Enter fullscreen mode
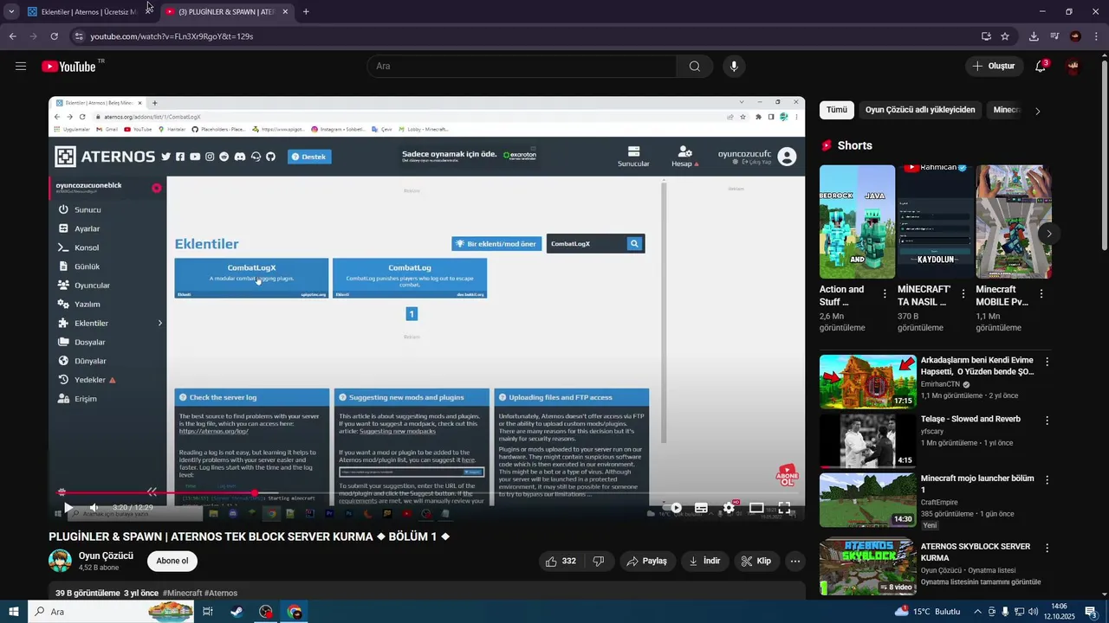 pyautogui.click(x=784, y=508)
